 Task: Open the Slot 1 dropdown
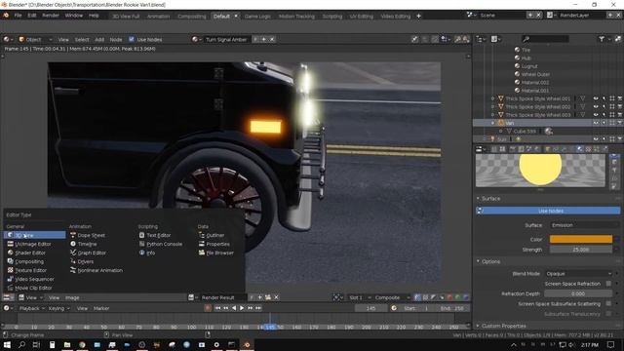tap(360, 297)
